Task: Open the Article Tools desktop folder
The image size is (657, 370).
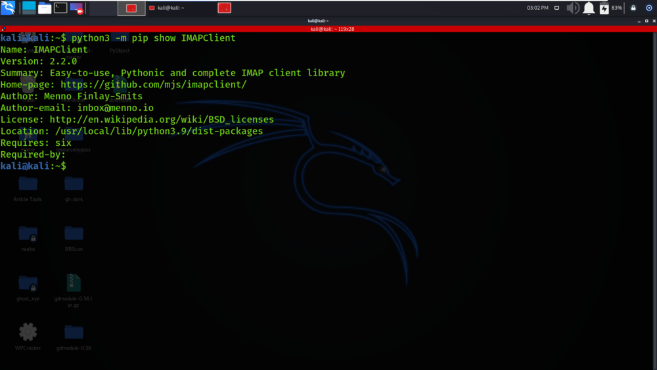Action: pyautogui.click(x=28, y=189)
